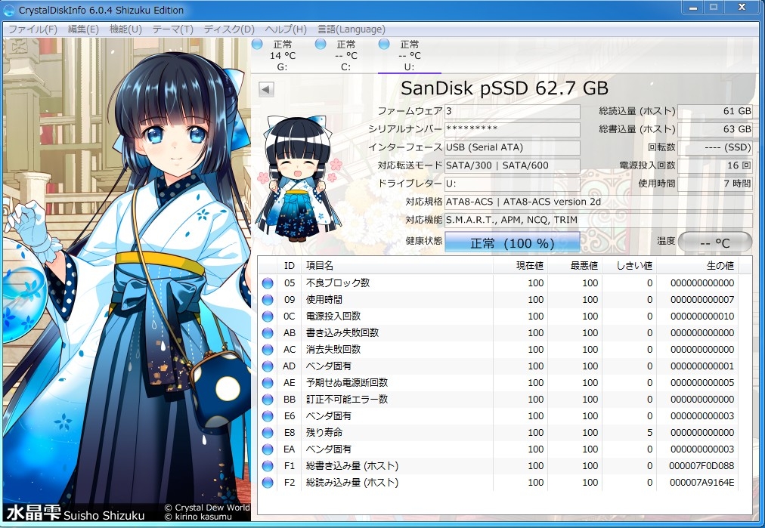The width and height of the screenshot is (765, 528).
Task: Click the 回転数 ---- (SSD) value
Action: tap(715, 147)
